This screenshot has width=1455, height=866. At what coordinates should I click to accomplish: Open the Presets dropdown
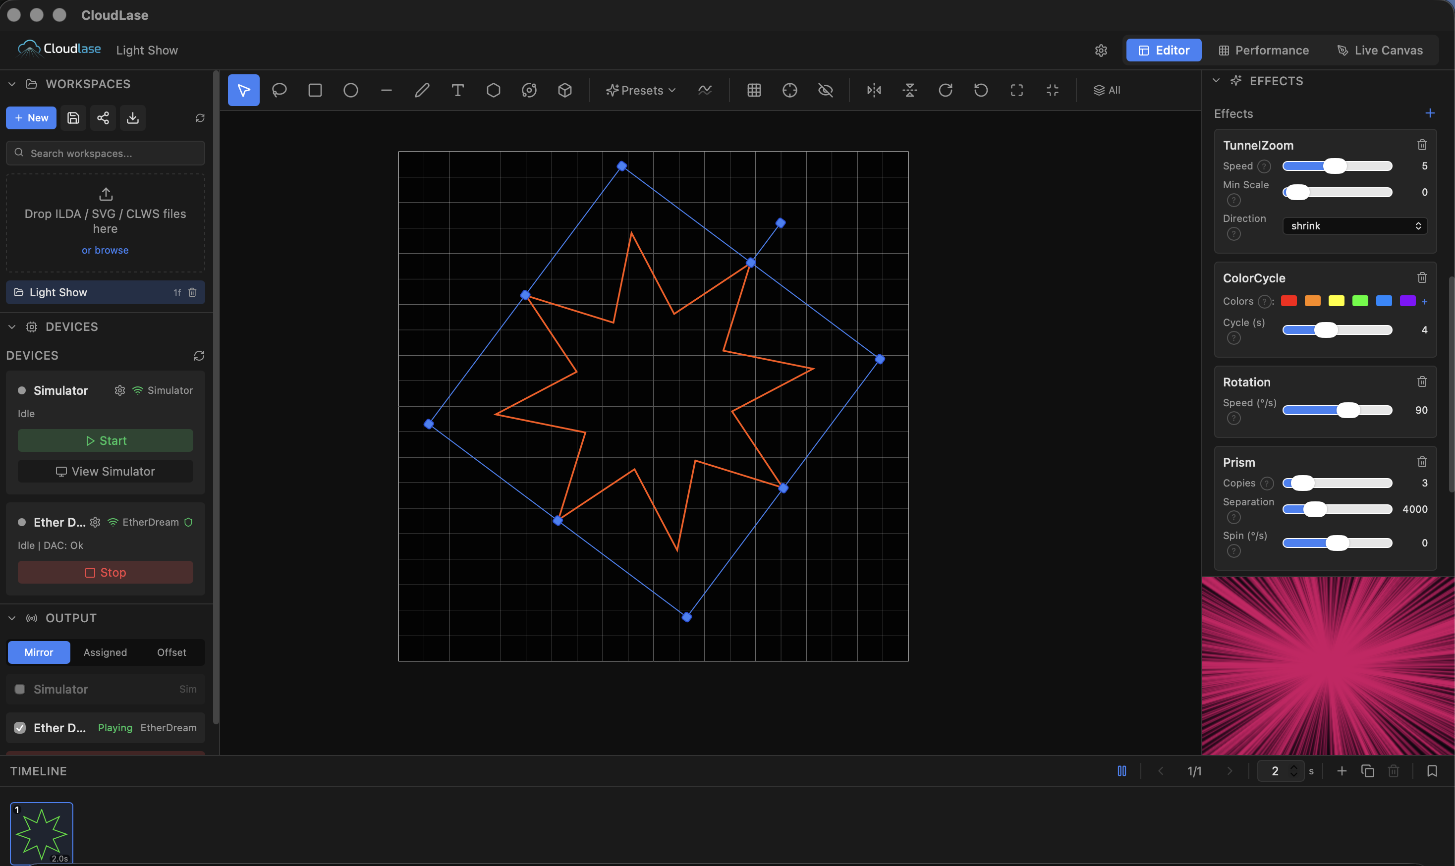point(640,90)
